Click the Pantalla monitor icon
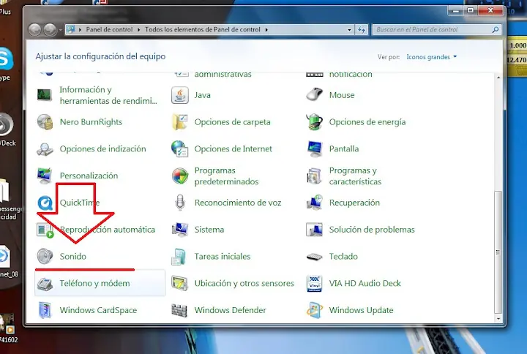This screenshot has height=354, width=527. click(315, 148)
